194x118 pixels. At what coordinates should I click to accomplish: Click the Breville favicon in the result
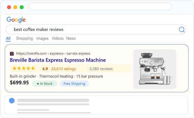pyautogui.click(x=12, y=54)
